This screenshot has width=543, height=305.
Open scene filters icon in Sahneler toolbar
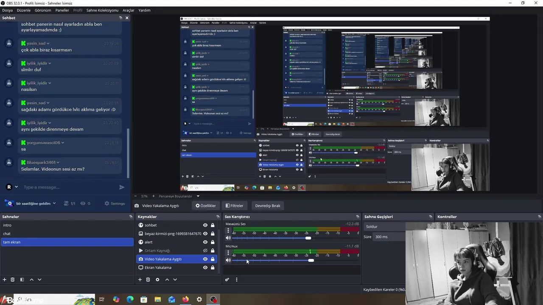pos(22,280)
